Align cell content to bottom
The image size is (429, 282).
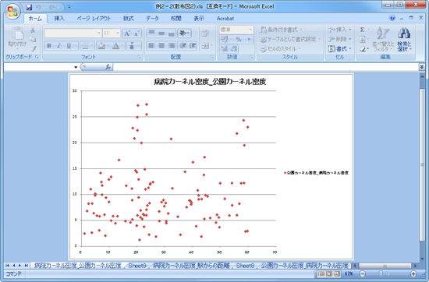pos(172,33)
